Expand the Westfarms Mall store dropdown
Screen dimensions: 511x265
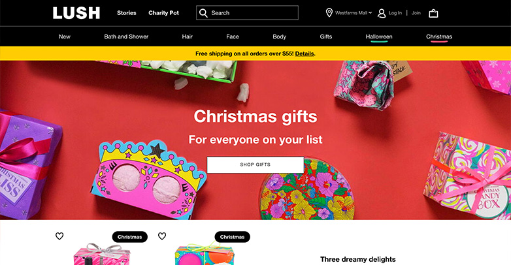[x=354, y=13]
